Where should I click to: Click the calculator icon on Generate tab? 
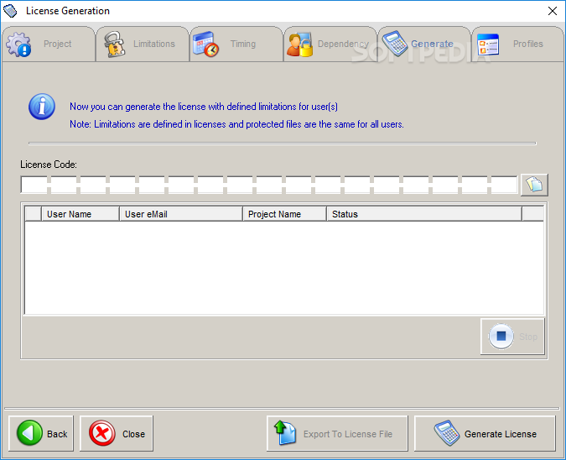(x=395, y=44)
